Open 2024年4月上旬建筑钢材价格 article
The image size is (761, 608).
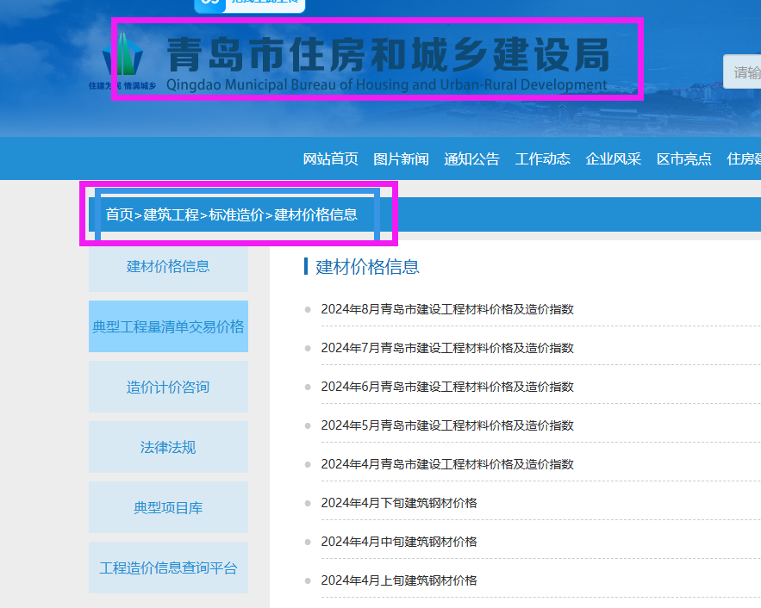coord(399,580)
